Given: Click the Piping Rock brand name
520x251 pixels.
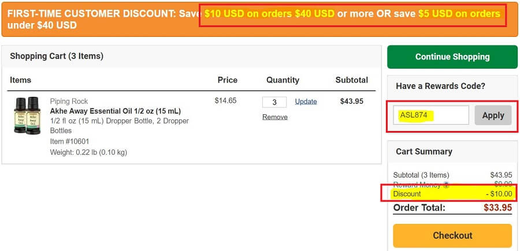Looking at the screenshot, I should 69,102.
